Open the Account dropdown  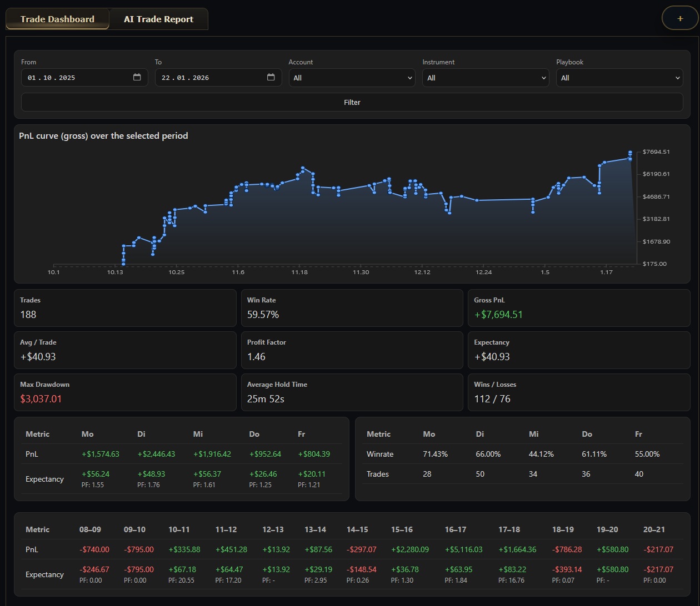pos(352,78)
